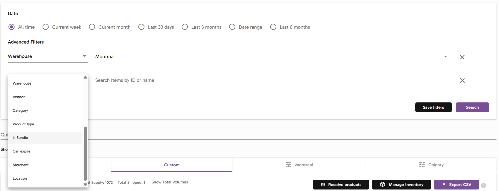Clear the item search filter row
Viewport: 499px width, 191px height.
[462, 81]
